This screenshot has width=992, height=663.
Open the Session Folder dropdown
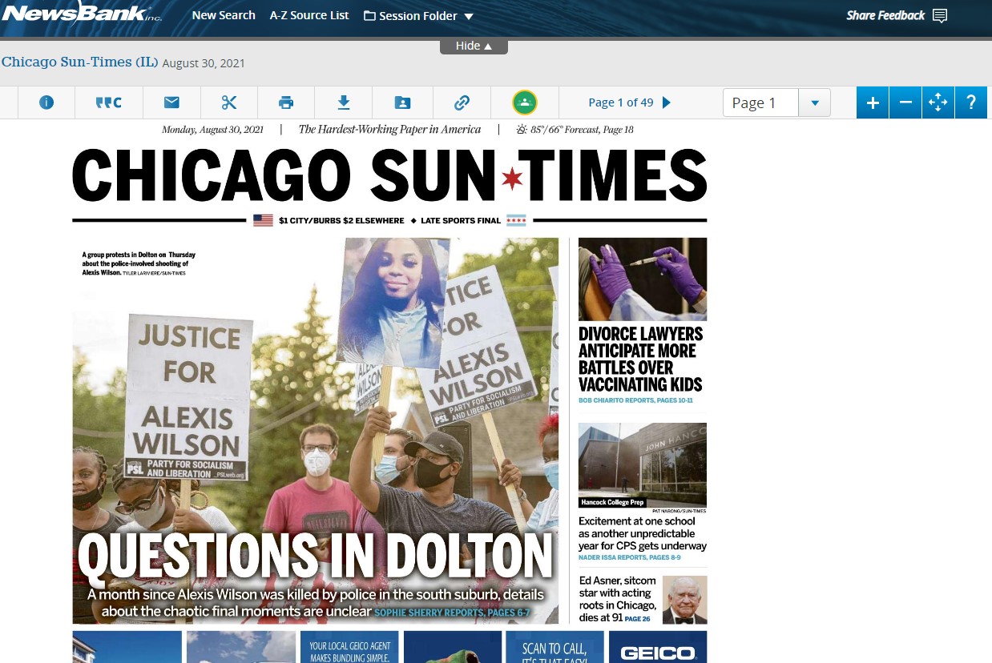click(x=418, y=16)
